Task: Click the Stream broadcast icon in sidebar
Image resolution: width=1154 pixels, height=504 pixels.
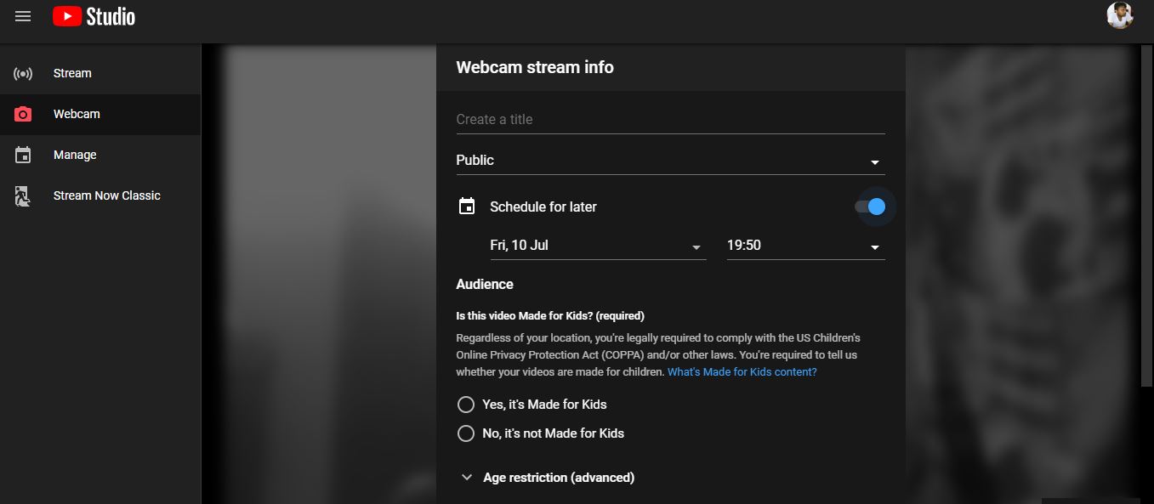Action: 23,73
